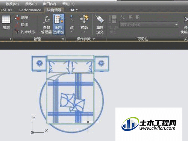The width and height of the screenshot is (188, 141).
Task: Open the 修改(M) menu
Action: [x=12, y=4]
